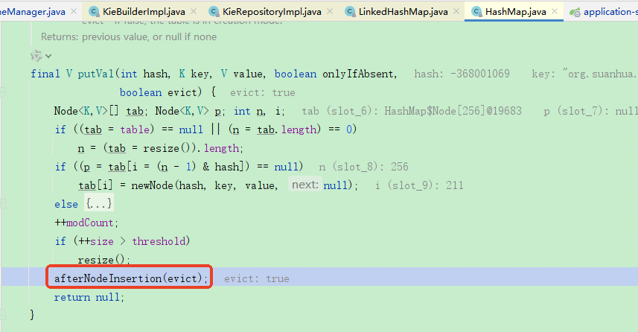Image resolution: width=638 pixels, height=332 pixels.
Task: Click the class icon on KieRepositoryImpl.java tab
Action: coord(214,12)
